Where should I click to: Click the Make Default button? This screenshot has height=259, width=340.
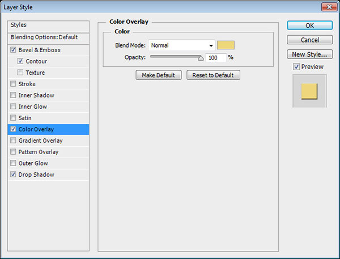point(159,75)
